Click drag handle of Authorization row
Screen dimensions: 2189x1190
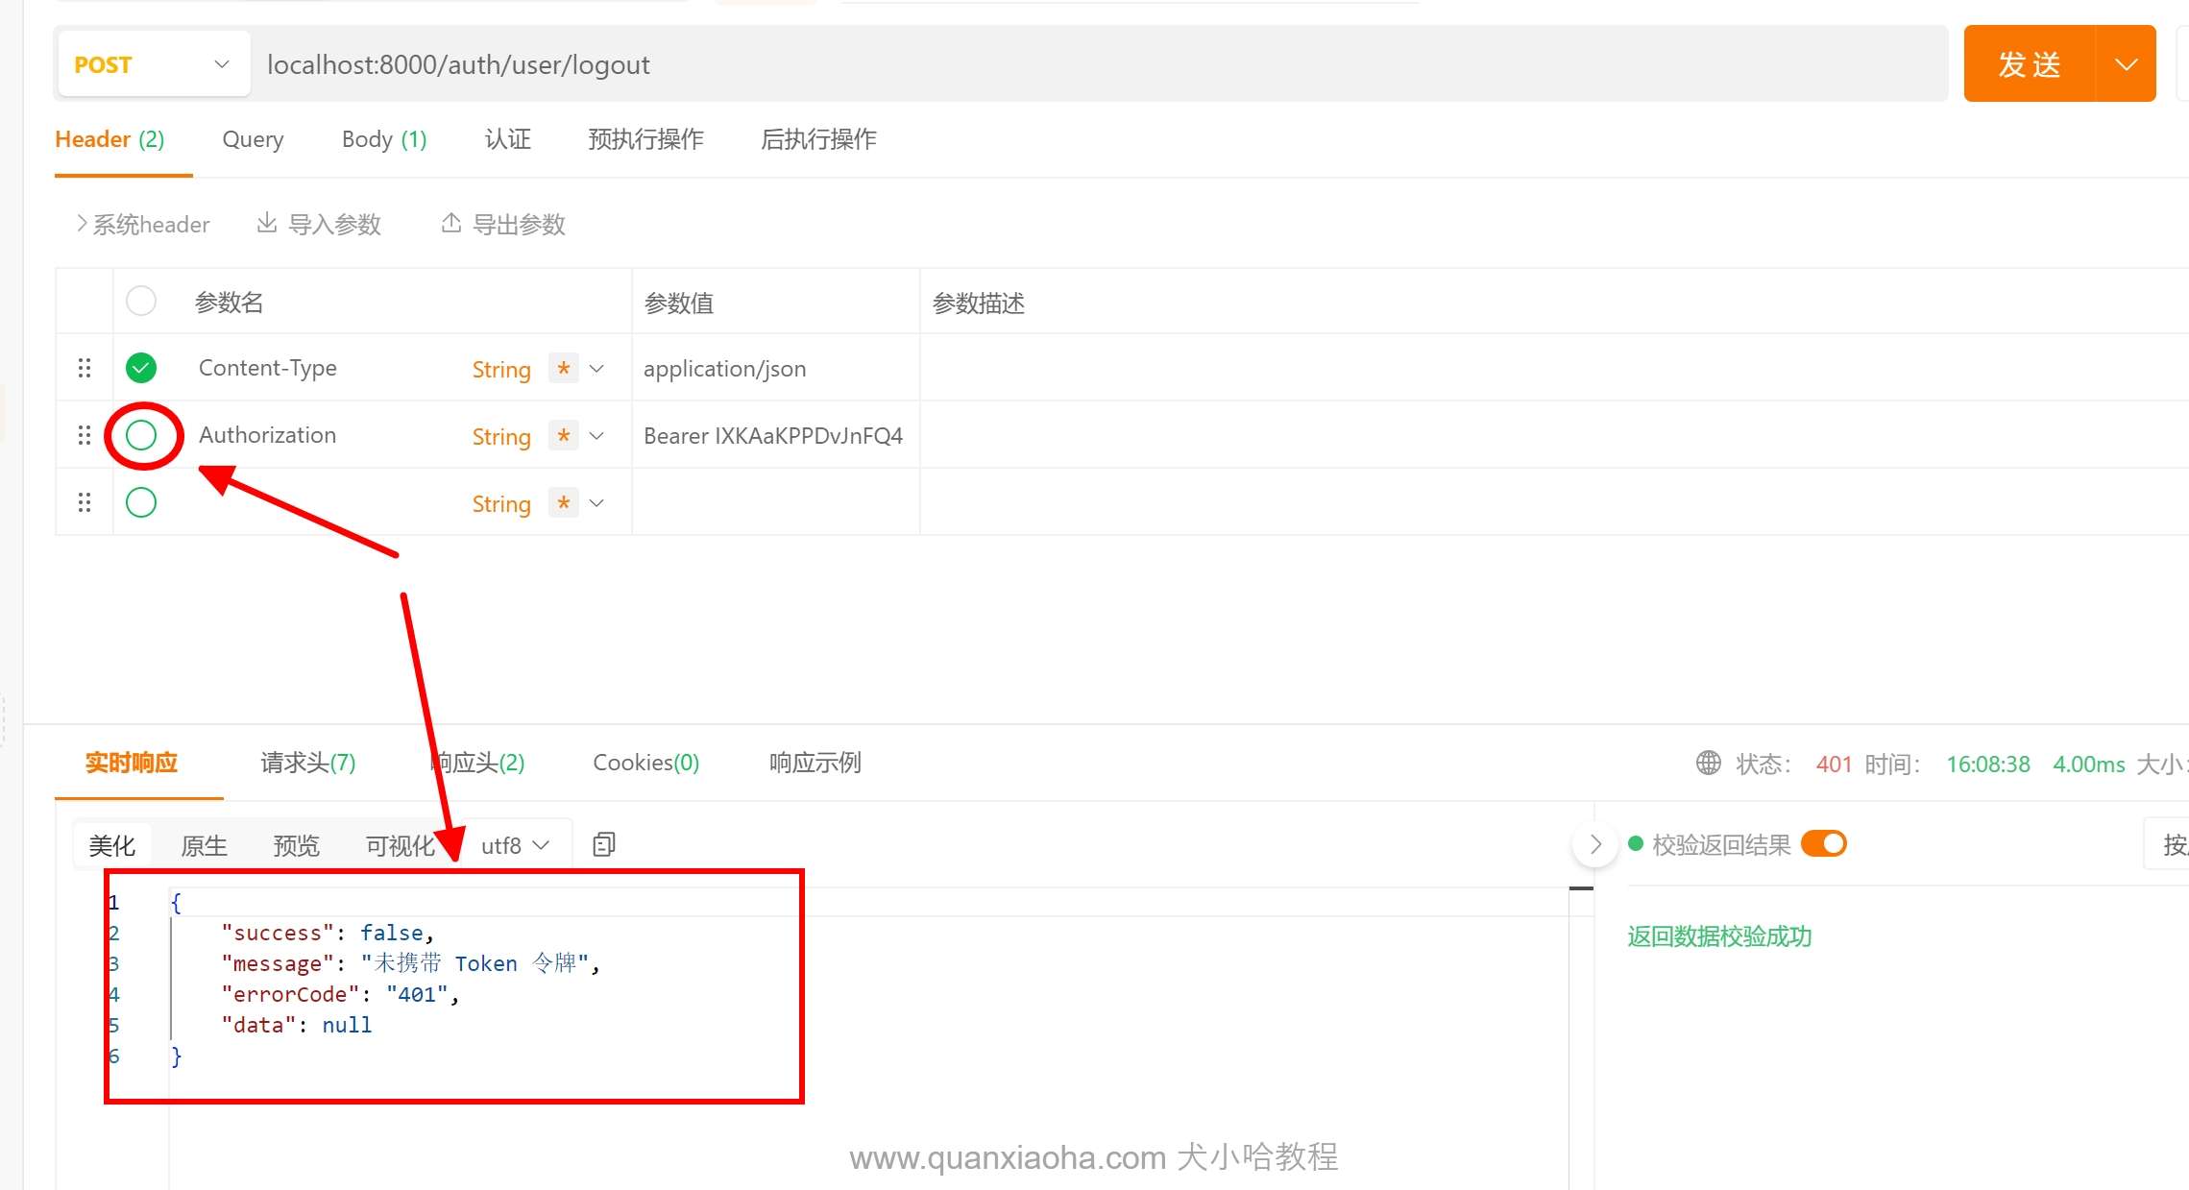85,435
